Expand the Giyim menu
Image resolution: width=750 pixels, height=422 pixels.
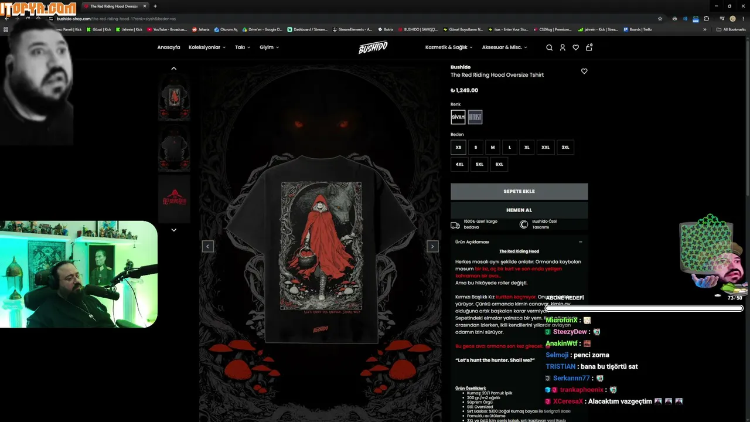(269, 47)
